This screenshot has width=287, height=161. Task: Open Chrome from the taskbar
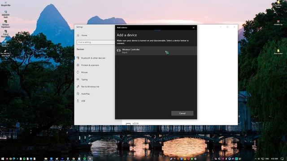pos(74,159)
